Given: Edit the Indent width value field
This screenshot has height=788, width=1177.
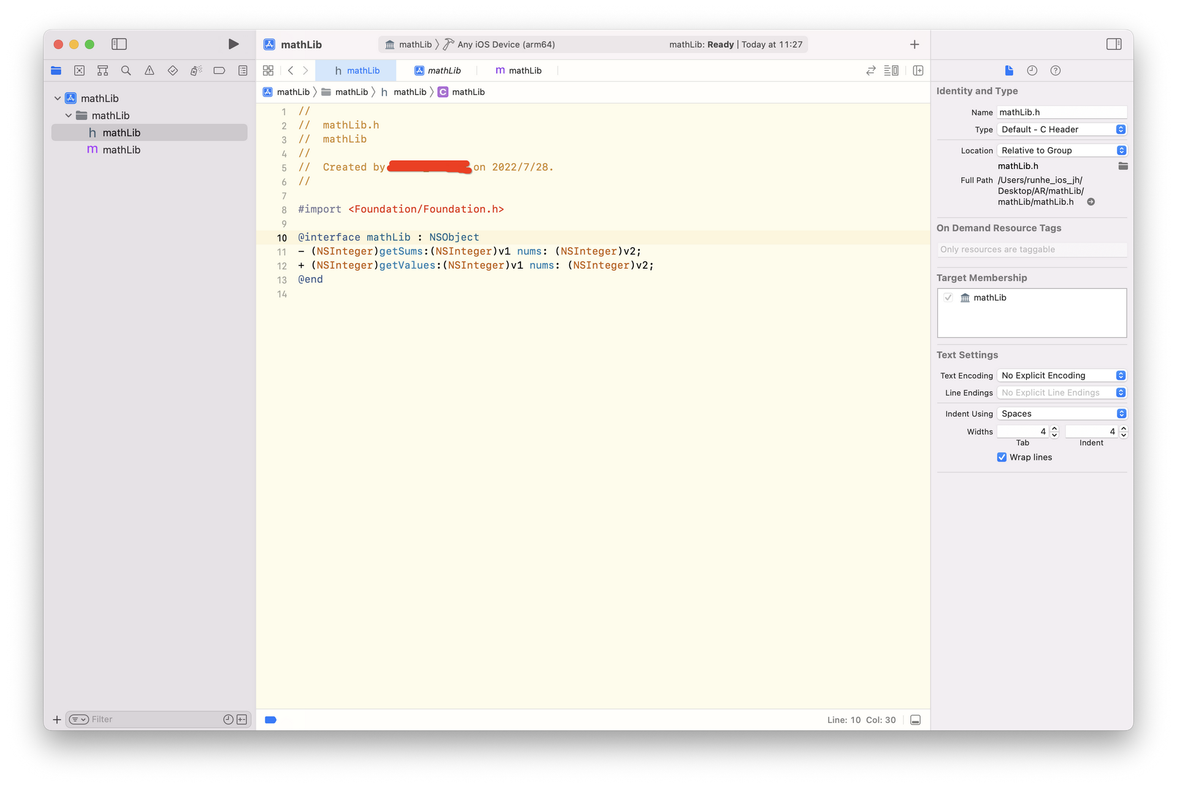Looking at the screenshot, I should click(x=1092, y=432).
